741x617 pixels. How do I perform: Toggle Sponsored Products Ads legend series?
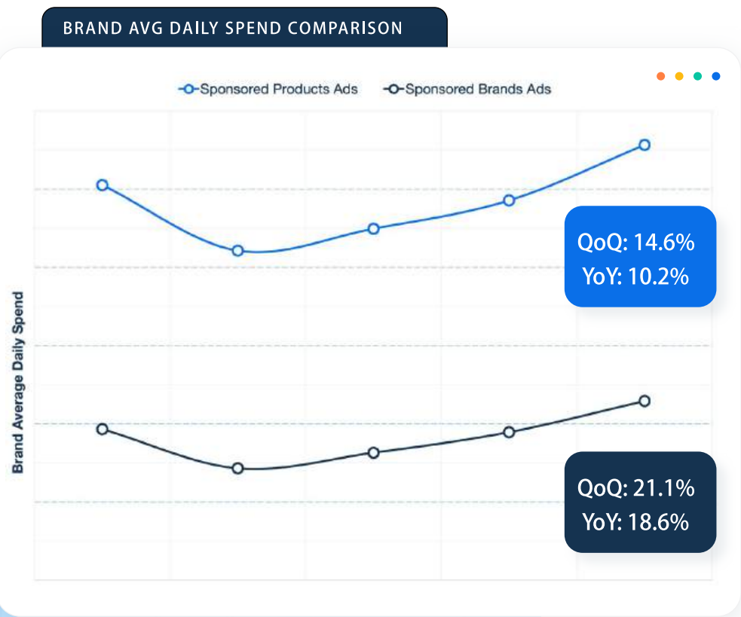point(268,90)
